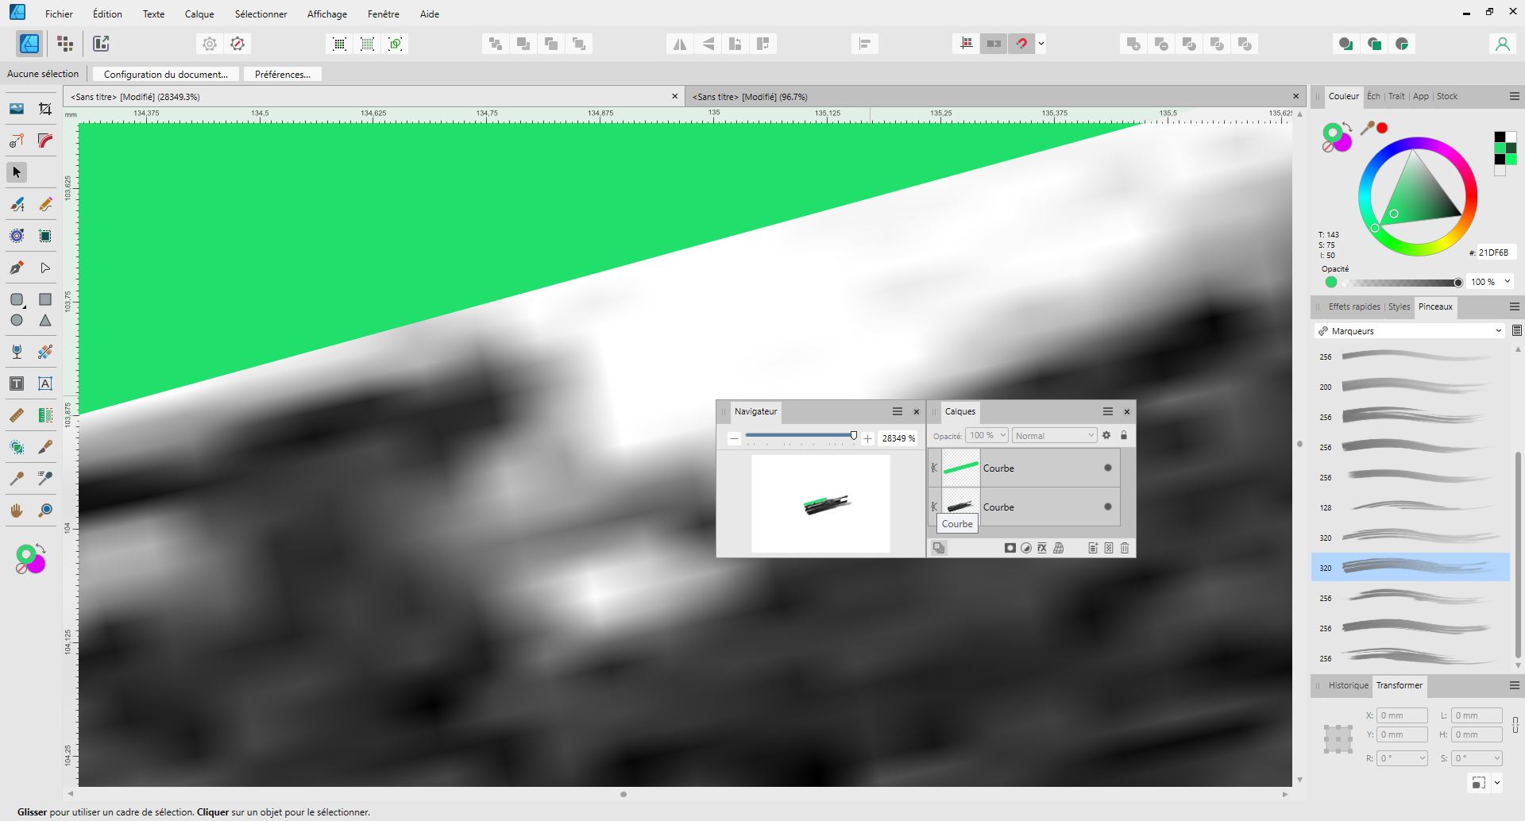Toggle the layer lock padlock
The image size is (1525, 821).
pos(1124,435)
